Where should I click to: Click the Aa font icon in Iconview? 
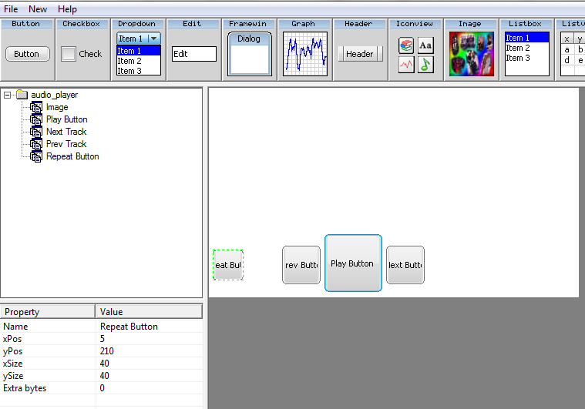point(425,46)
